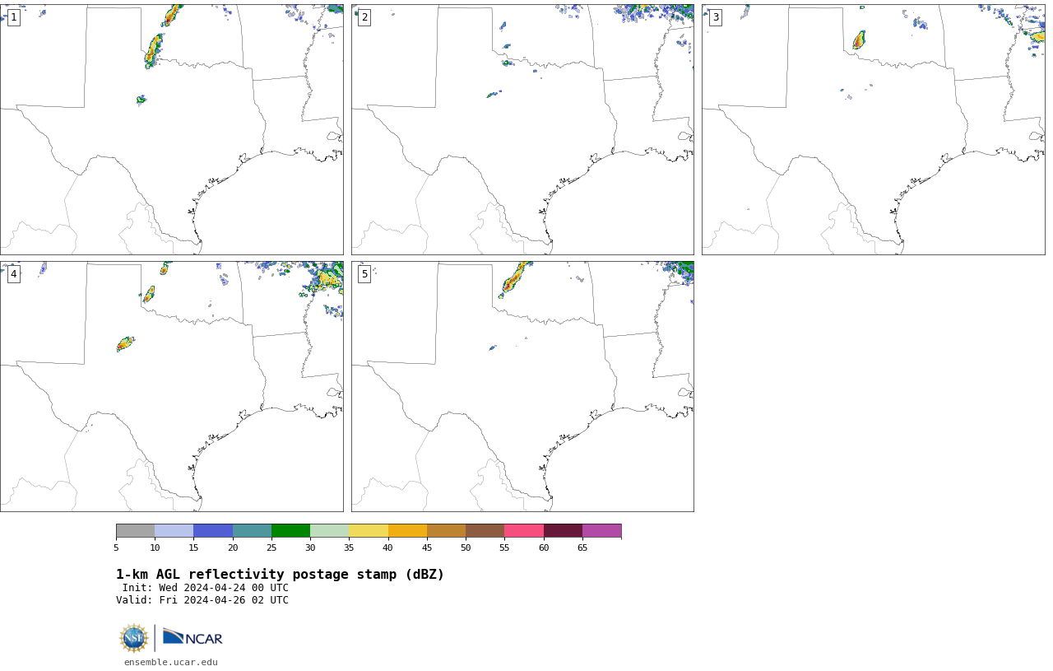This screenshot has height=671, width=1053.
Task: Open ensemble member 2 reflectivity map
Action: 522,129
